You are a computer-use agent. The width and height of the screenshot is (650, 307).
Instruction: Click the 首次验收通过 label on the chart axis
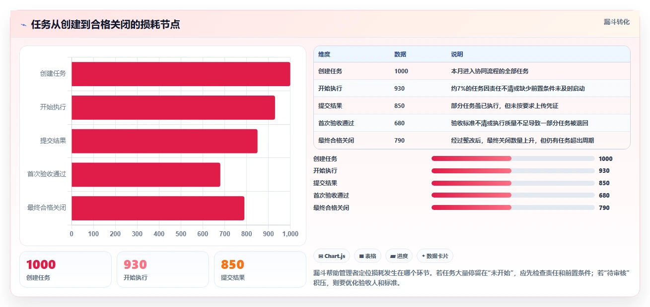click(47, 175)
